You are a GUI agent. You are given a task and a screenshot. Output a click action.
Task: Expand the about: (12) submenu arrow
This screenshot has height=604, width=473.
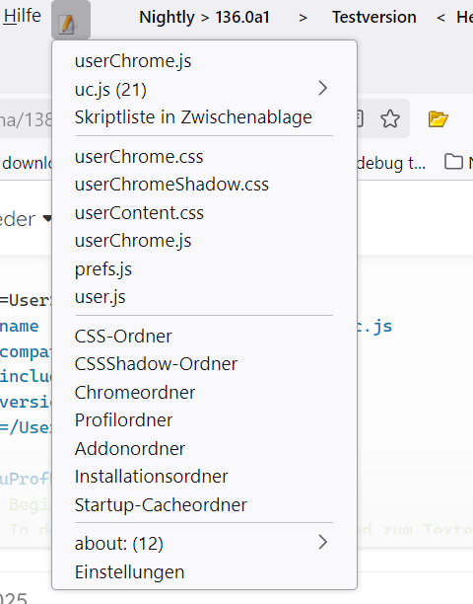tap(322, 543)
